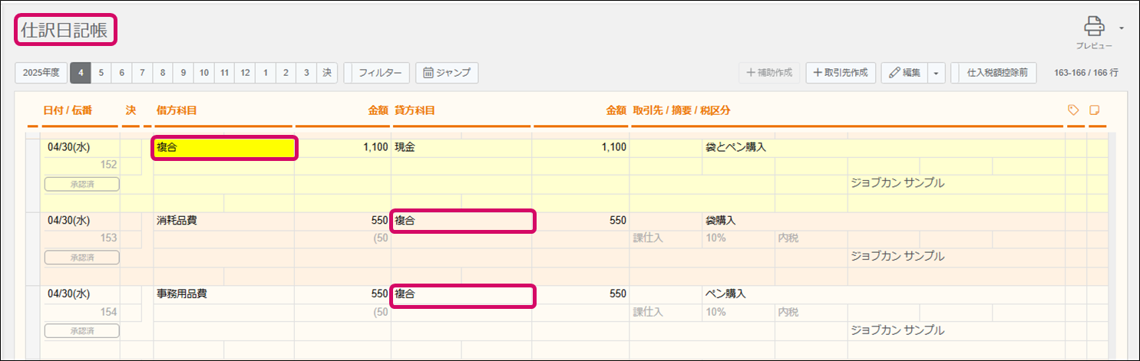Open the dropdown arrow beside the printer icon

1122,28
